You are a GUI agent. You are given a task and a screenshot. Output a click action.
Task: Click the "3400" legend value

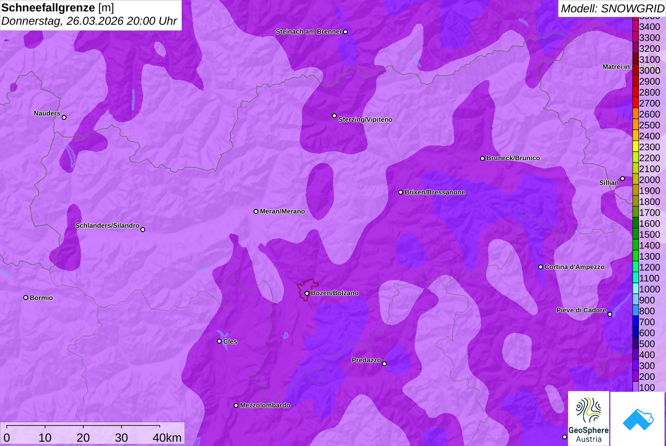coord(650,27)
